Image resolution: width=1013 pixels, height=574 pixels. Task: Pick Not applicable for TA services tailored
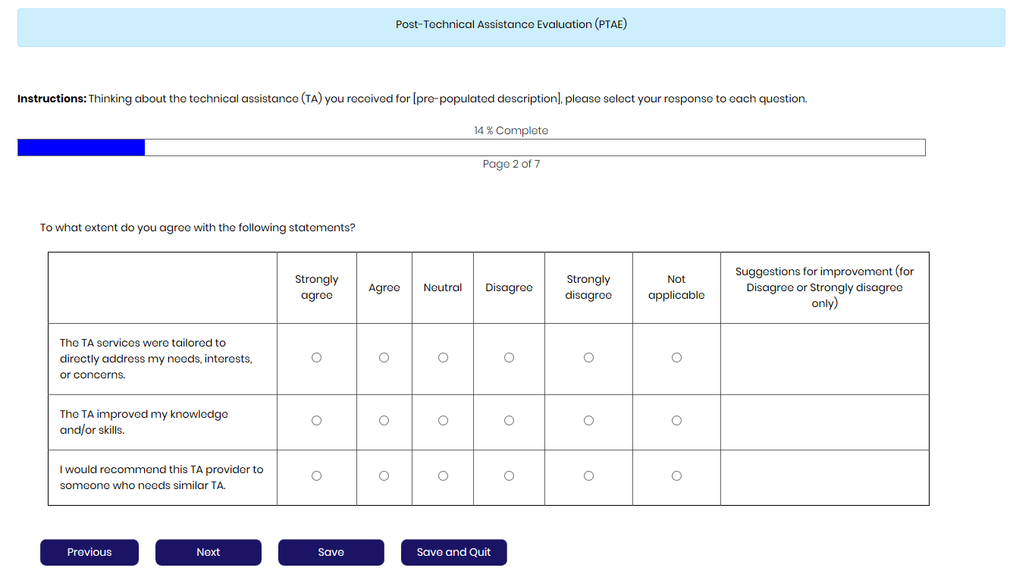click(x=676, y=358)
